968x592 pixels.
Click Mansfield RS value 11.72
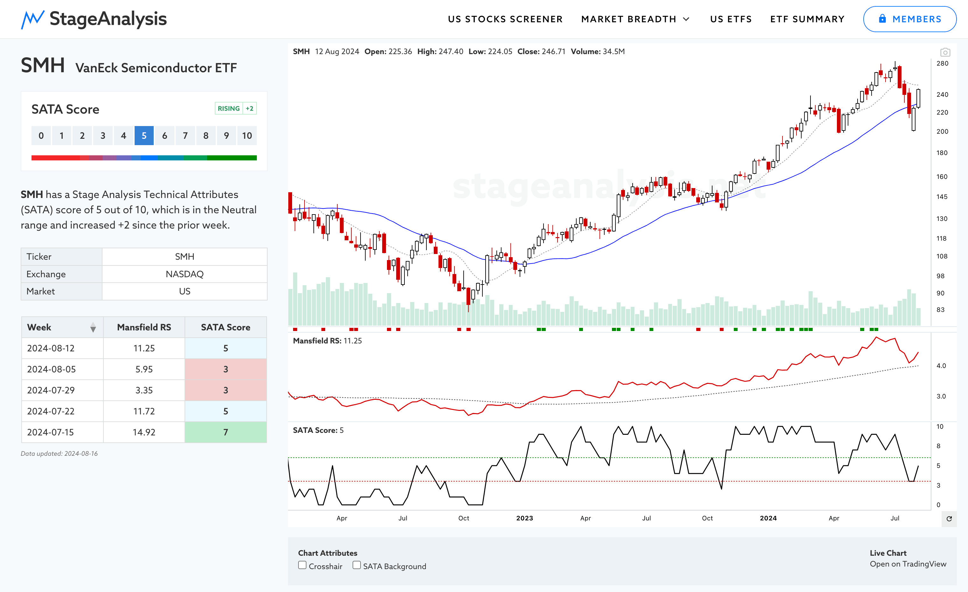(144, 411)
